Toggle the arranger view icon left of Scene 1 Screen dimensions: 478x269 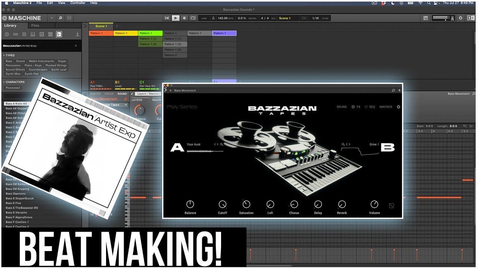pyautogui.click(x=85, y=26)
